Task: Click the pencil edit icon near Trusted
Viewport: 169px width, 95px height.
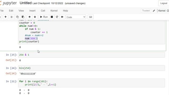Action: (x=154, y=11)
